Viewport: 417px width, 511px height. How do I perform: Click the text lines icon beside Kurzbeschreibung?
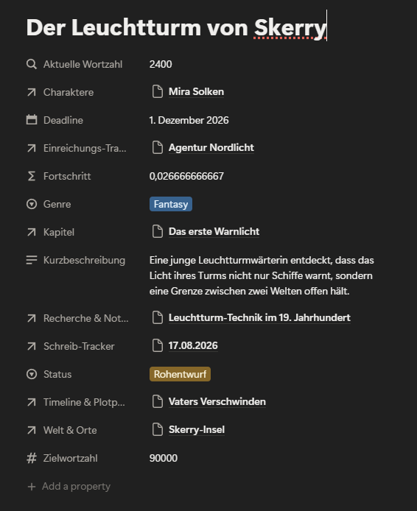point(32,260)
